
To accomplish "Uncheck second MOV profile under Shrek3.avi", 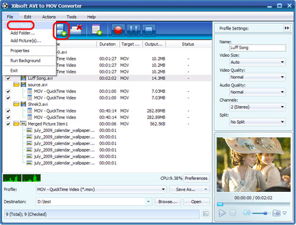I will (x=8, y=117).
